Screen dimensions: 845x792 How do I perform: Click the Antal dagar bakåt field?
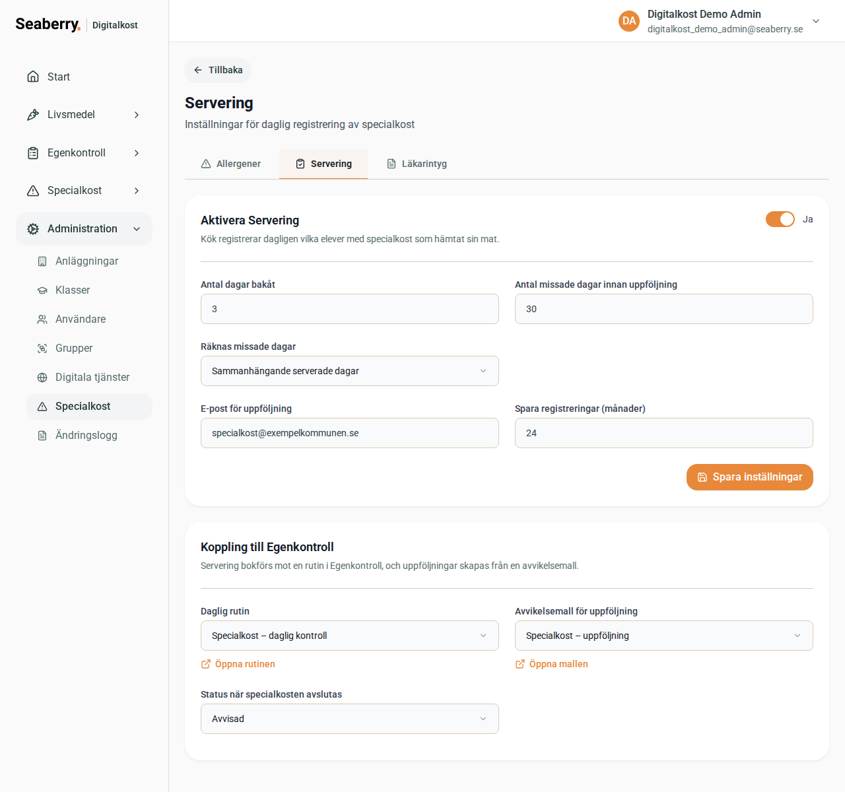[350, 309]
